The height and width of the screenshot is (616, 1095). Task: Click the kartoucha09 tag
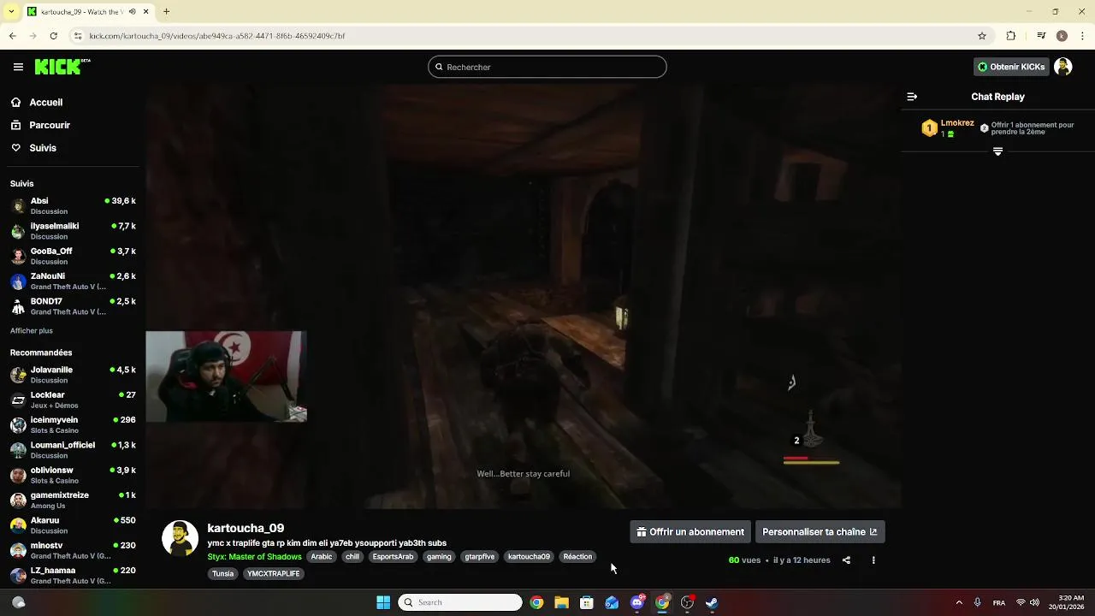pyautogui.click(x=529, y=557)
